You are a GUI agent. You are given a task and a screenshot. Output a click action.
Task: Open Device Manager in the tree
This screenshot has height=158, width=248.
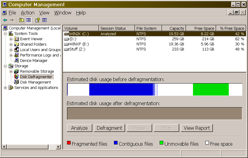coord(34,61)
